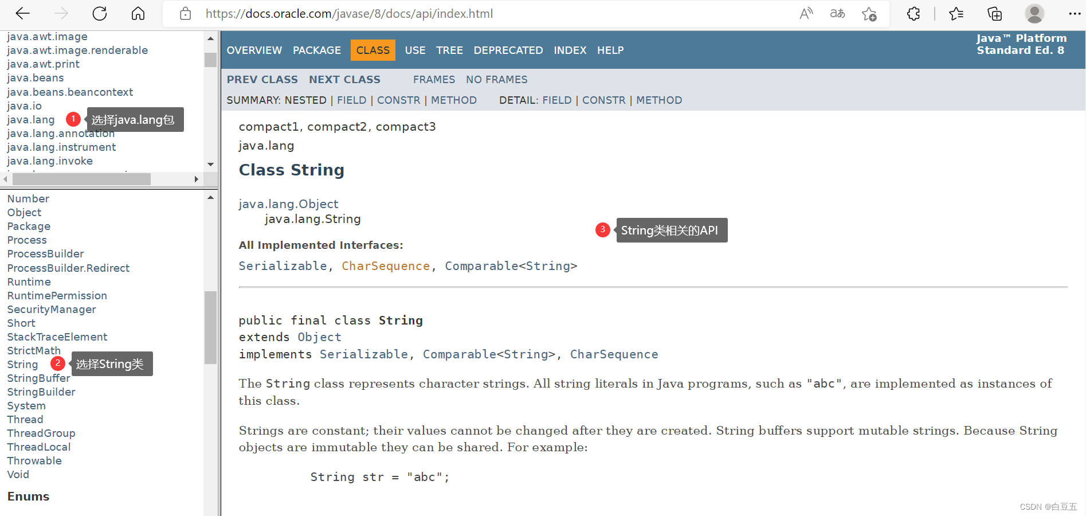The width and height of the screenshot is (1086, 516).
Task: Open the Comparable interface link under All Implemented Interfaces
Action: [x=481, y=266]
